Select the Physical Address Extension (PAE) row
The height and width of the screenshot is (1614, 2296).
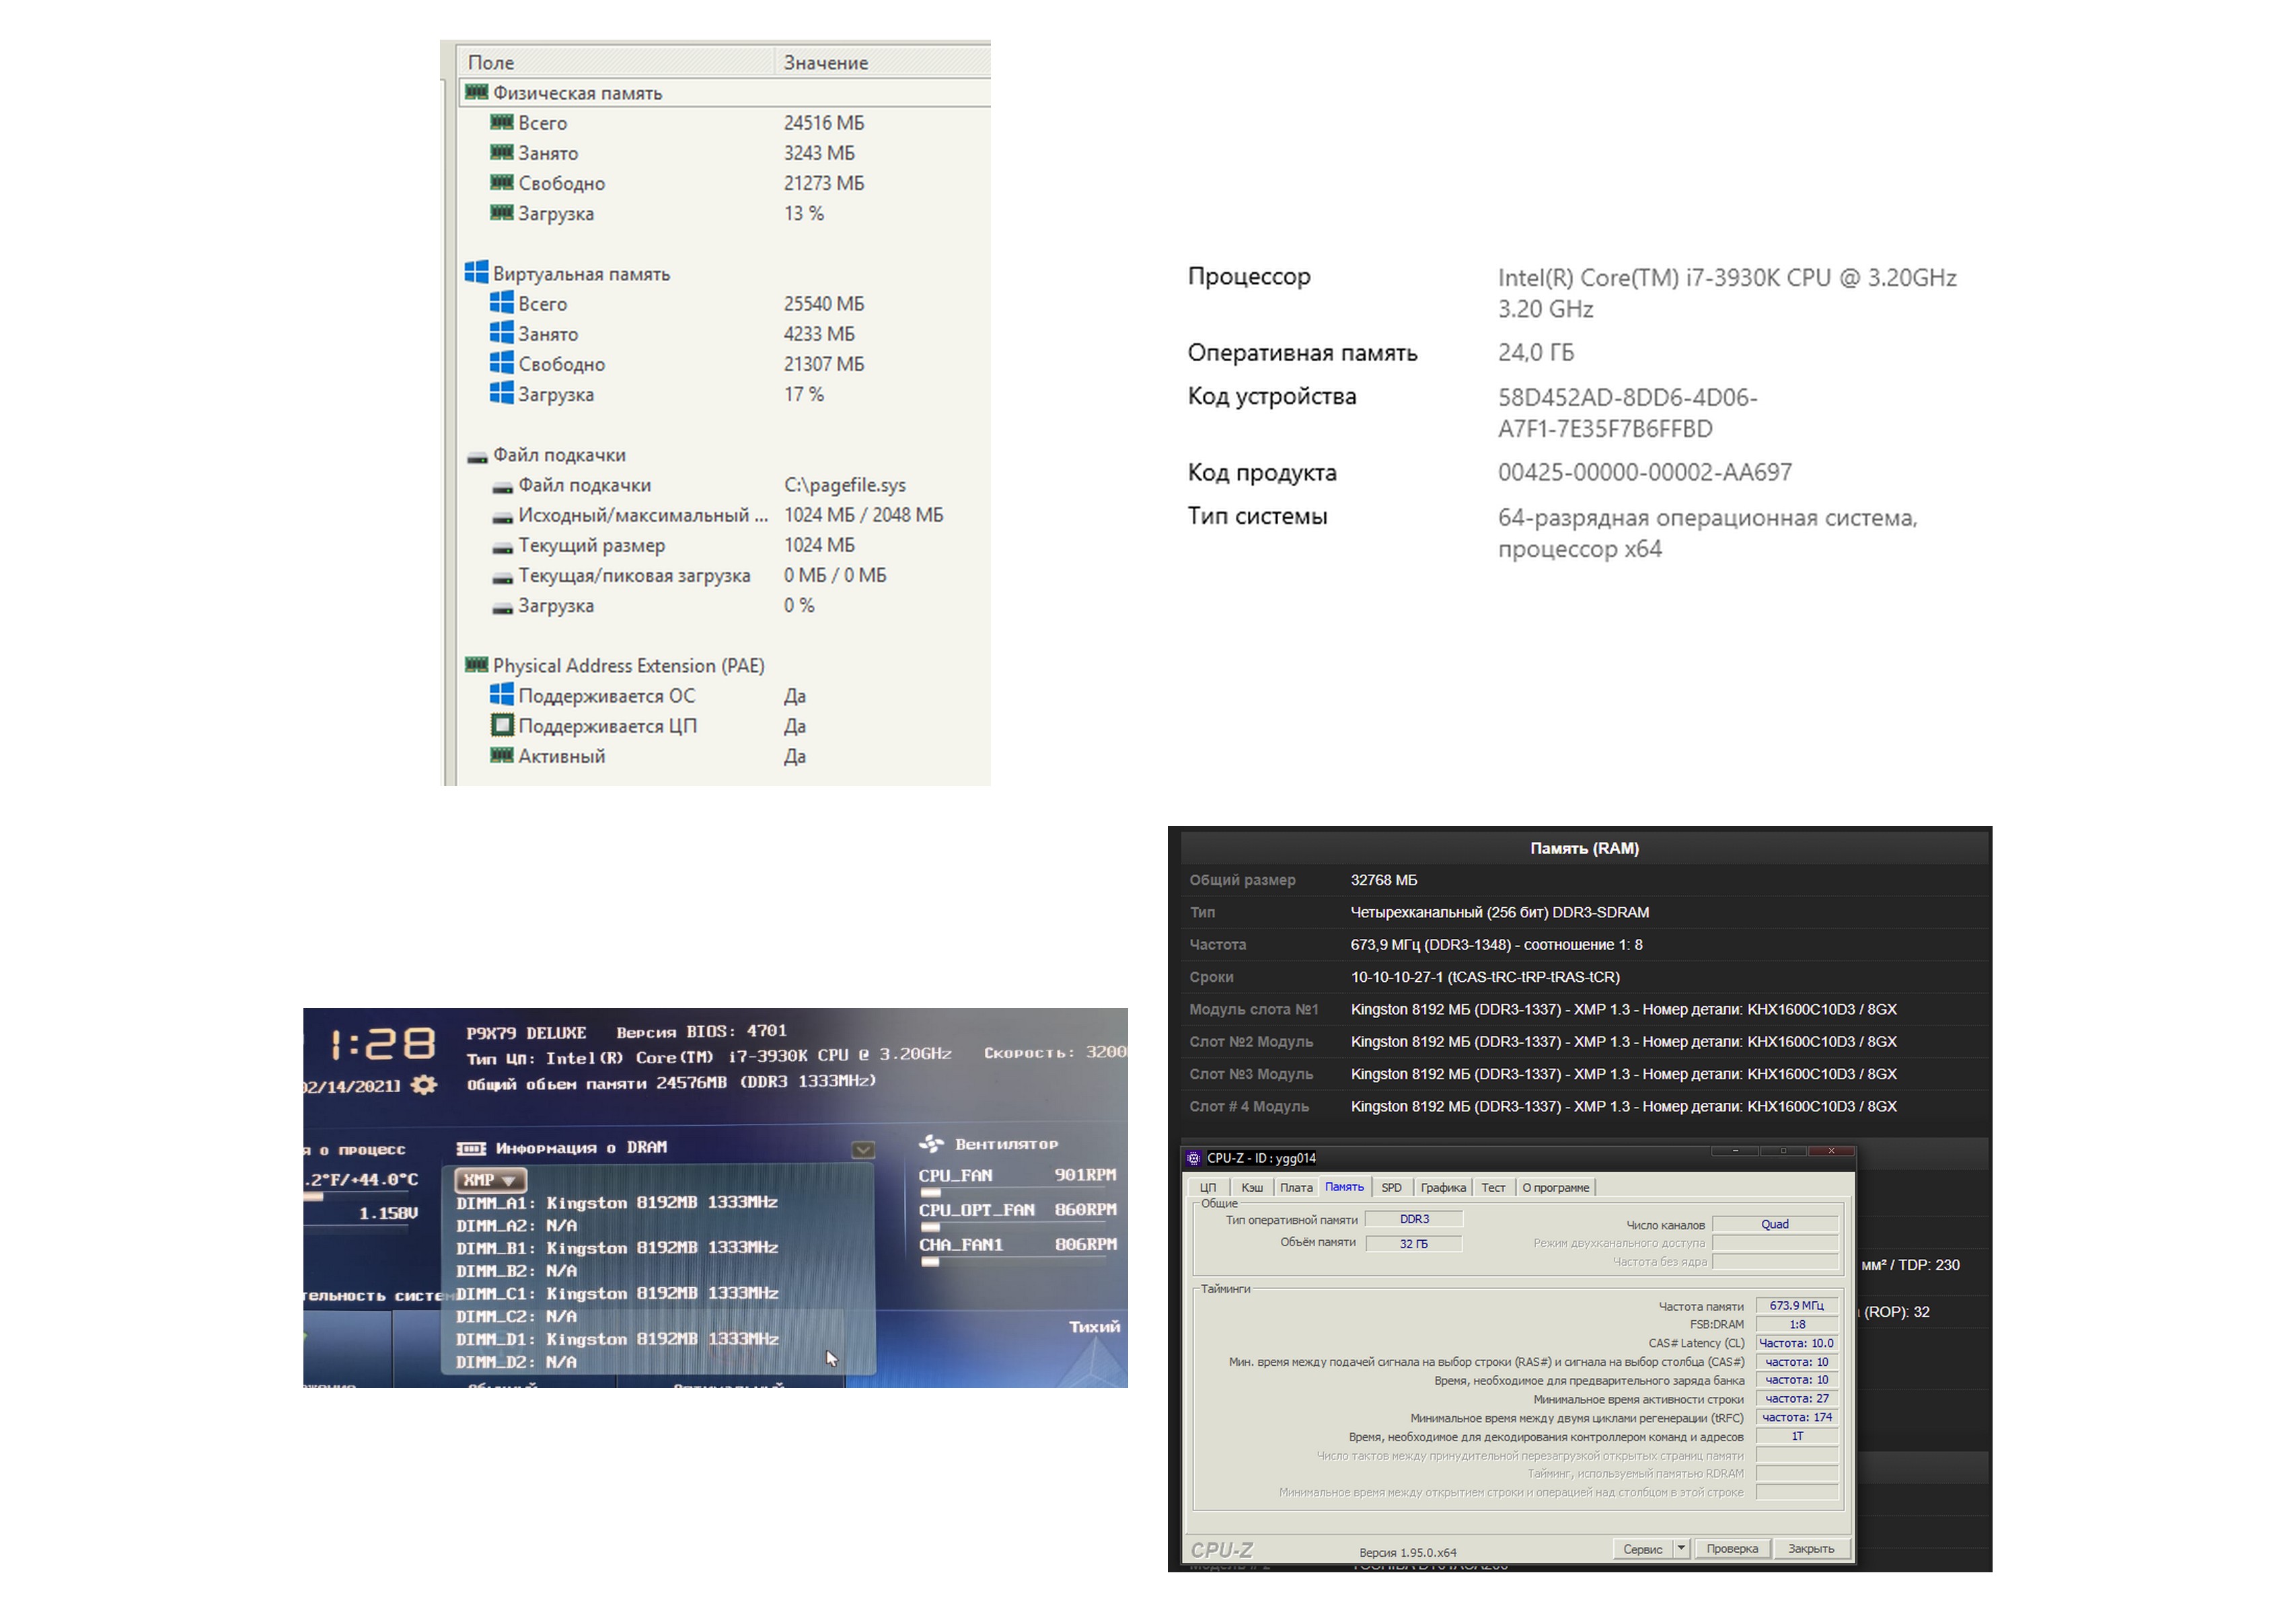coord(628,666)
